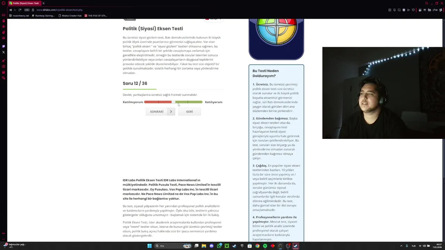Click the Soru 12 / 36 heading
The image size is (445, 250).
135,83
